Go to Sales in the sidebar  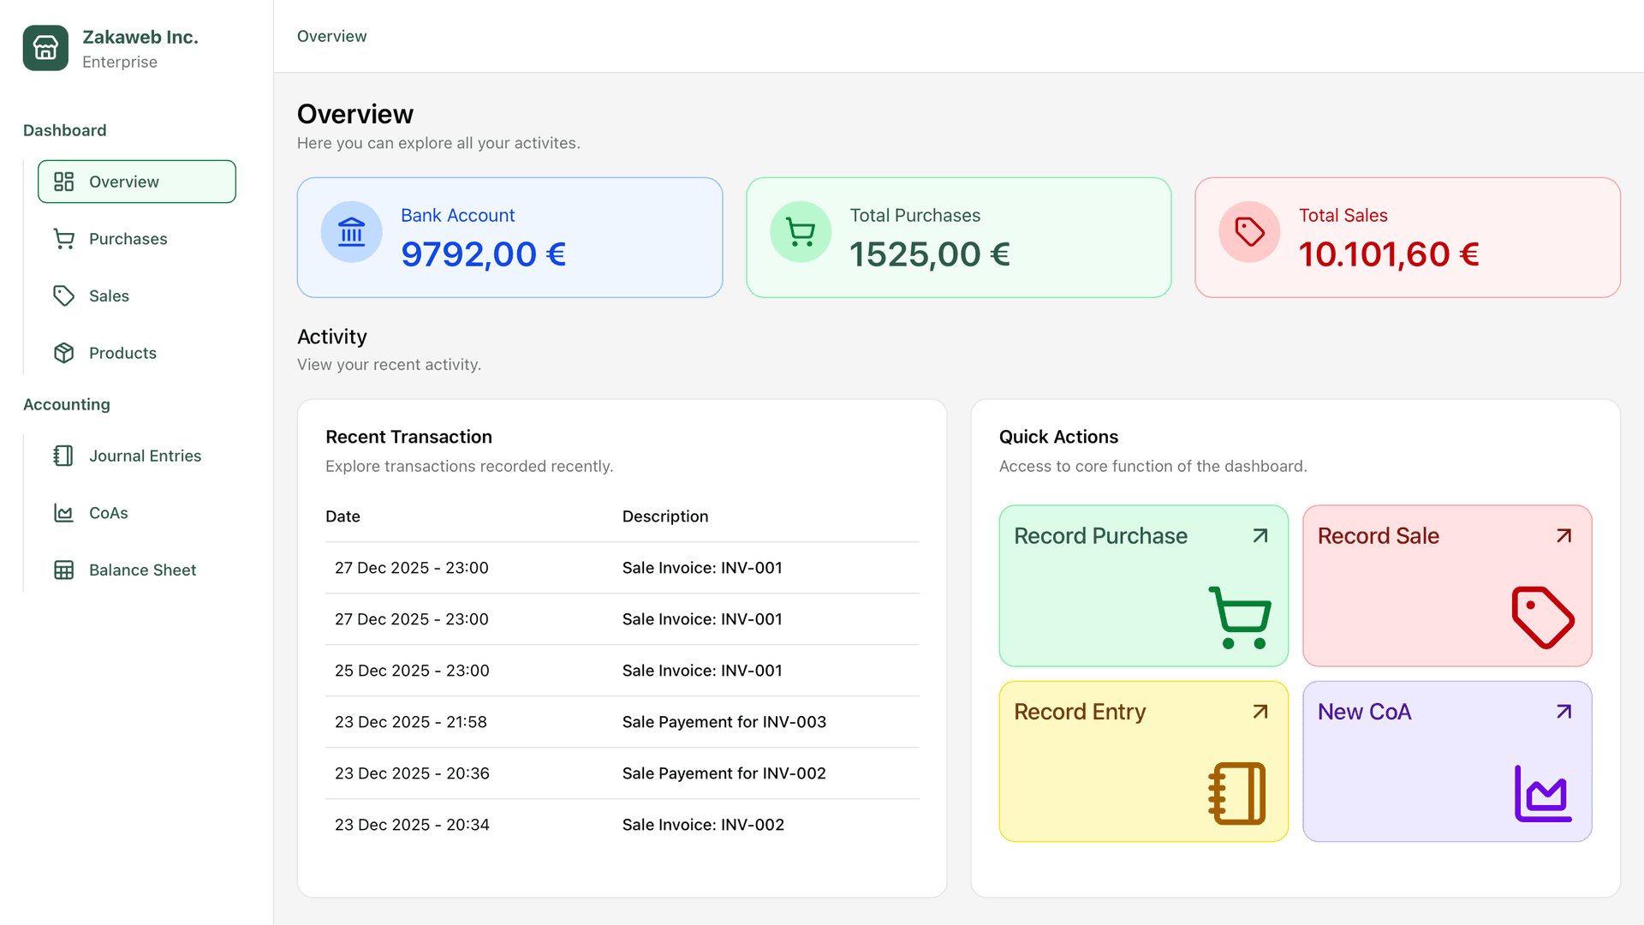coord(110,296)
